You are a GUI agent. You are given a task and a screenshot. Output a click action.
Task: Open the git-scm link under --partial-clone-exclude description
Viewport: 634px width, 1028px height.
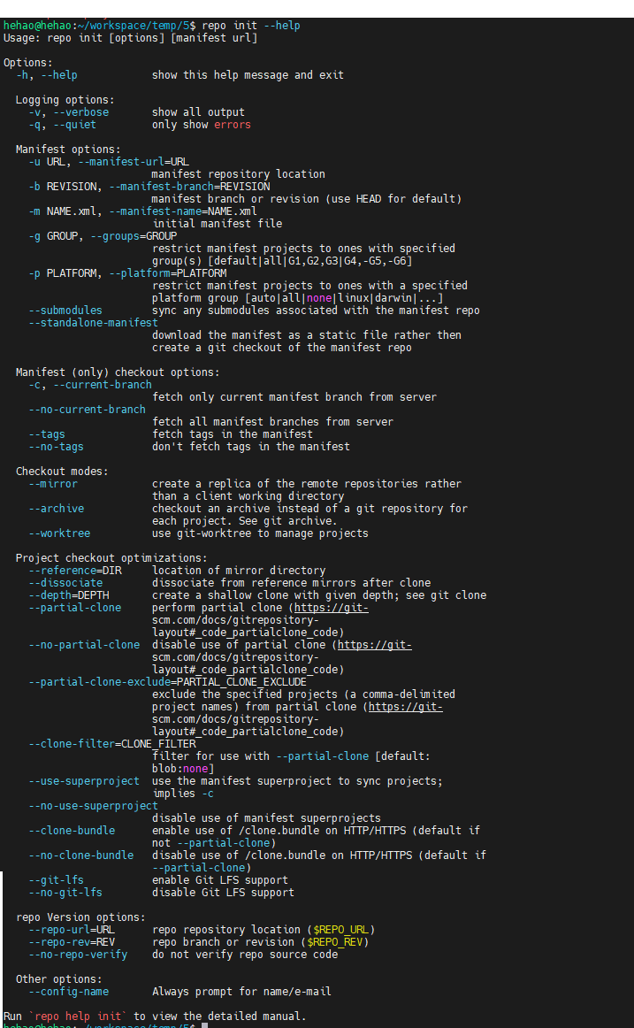point(406,707)
